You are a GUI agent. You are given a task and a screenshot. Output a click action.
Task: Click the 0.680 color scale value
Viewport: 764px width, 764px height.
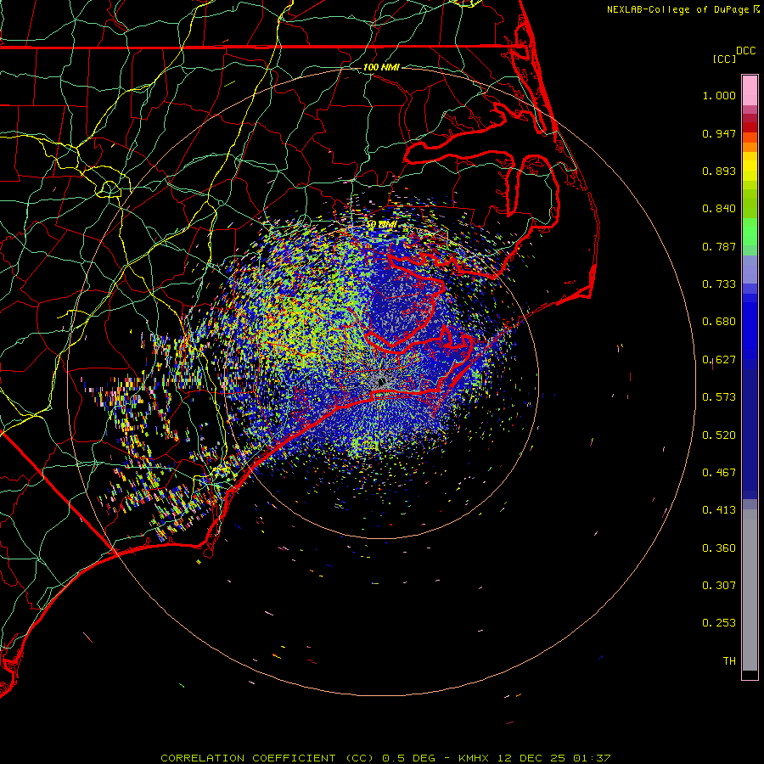coord(719,322)
